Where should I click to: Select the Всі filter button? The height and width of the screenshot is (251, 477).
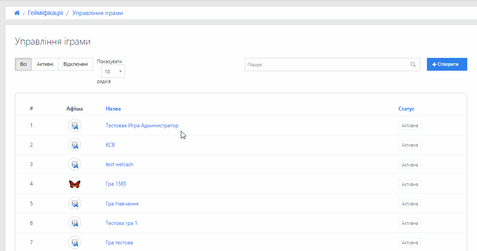pyautogui.click(x=23, y=65)
